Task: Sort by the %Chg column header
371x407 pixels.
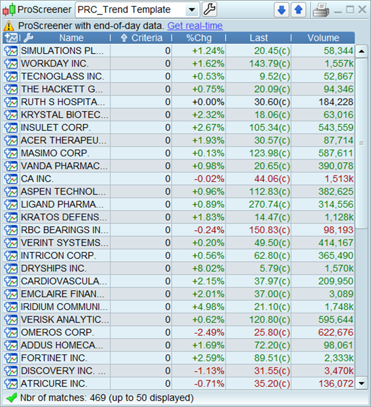Action: tap(199, 38)
